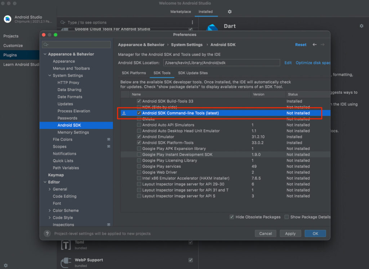The height and width of the screenshot is (269, 369).
Task: Click the Status column header
Action: (308, 94)
